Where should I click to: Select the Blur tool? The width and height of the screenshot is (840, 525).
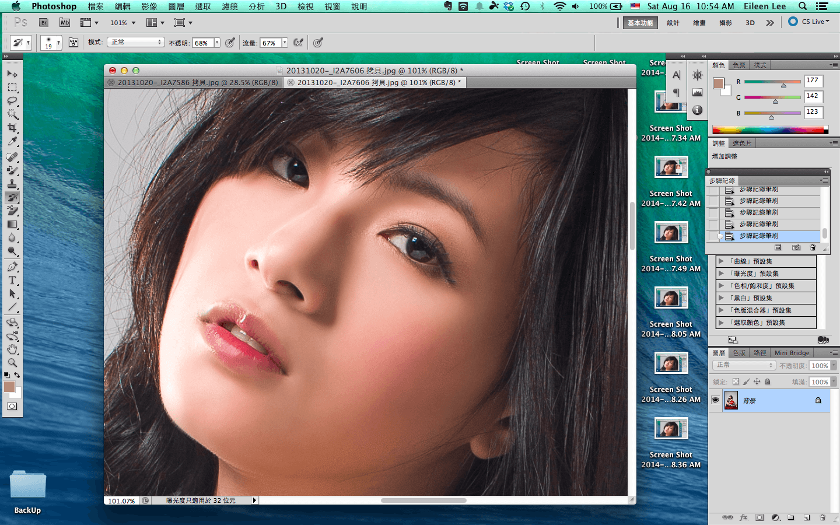[12, 238]
